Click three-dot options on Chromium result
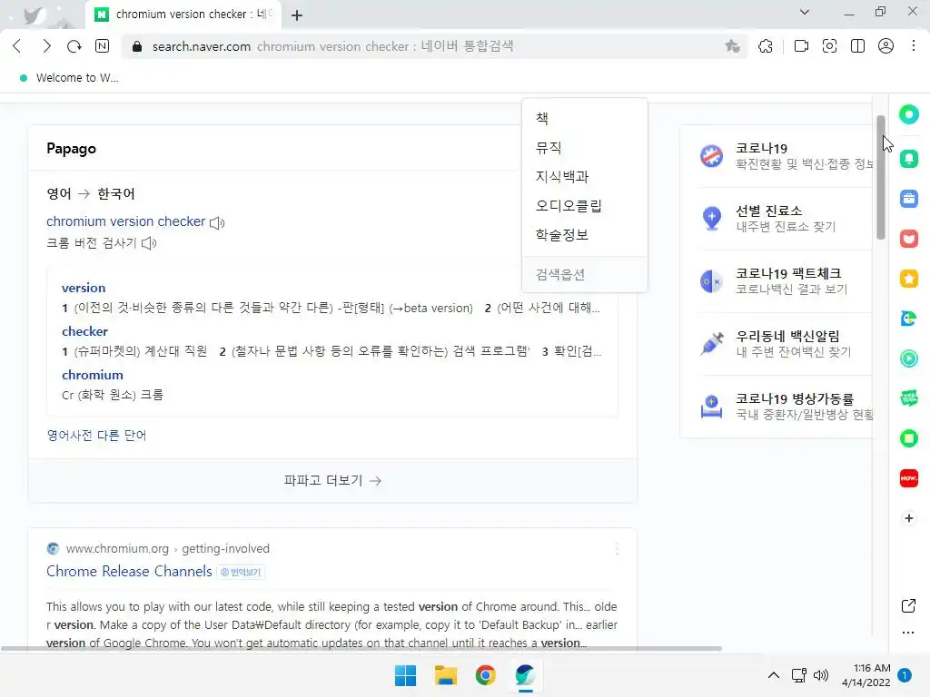Viewport: 930px width, 697px height. pos(617,549)
